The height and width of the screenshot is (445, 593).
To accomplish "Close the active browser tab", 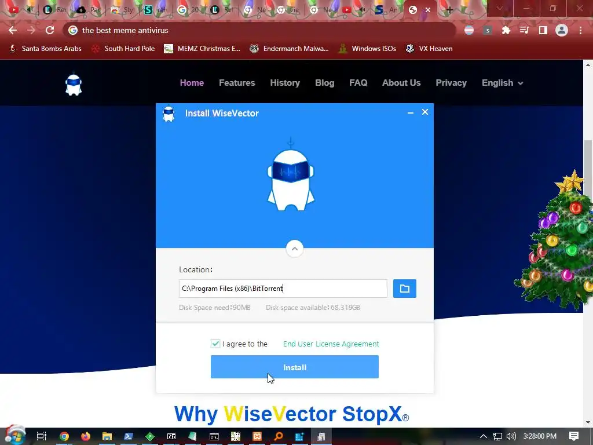I will [x=428, y=10].
